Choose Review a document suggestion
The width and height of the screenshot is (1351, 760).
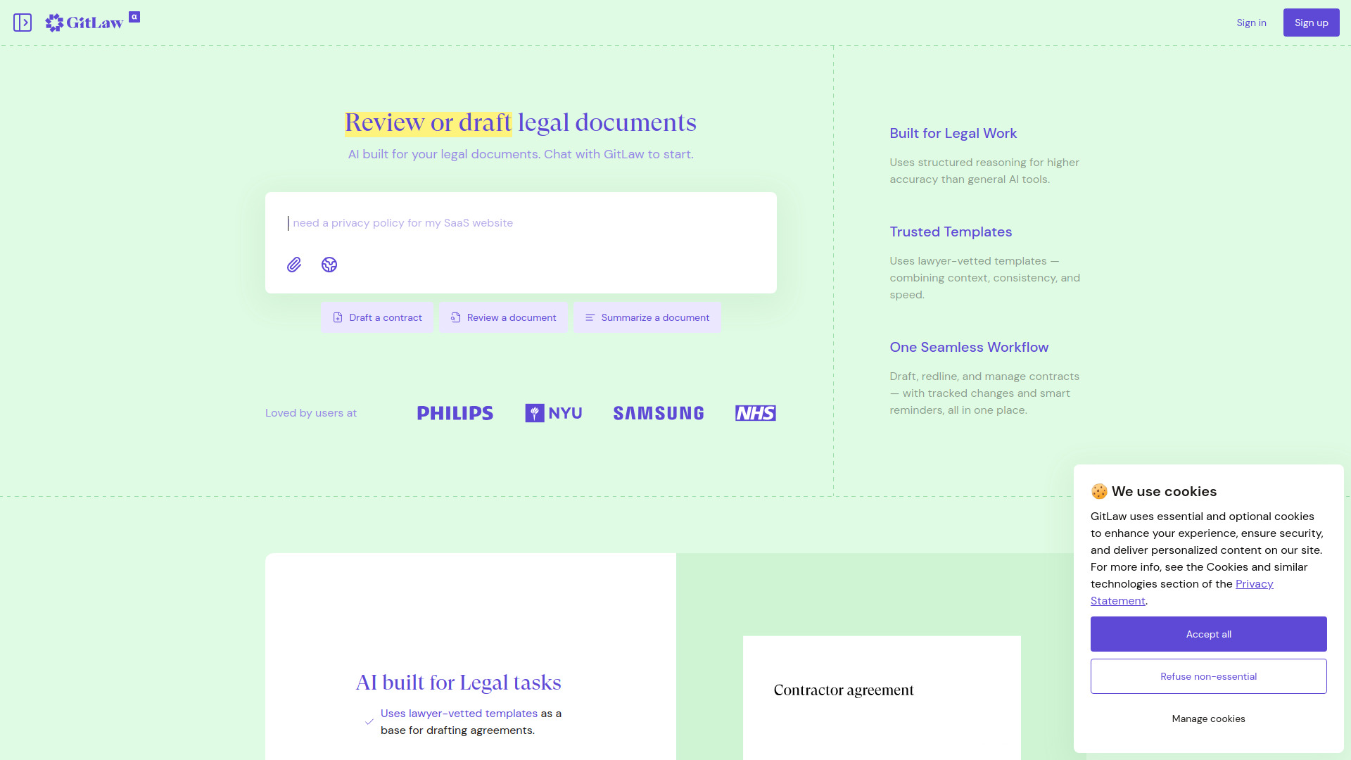pyautogui.click(x=503, y=317)
